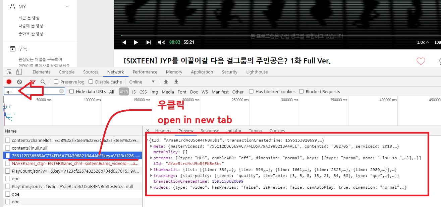This screenshot has height=207, width=441.
Task: Open the 1.0x playback speed menu
Action: 423,42
